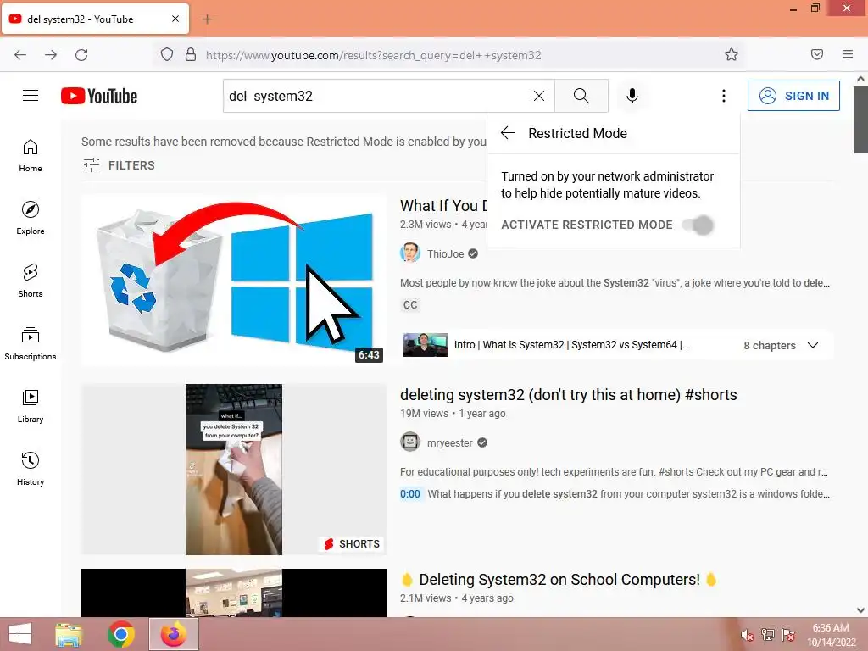
Task: Open the FILTERS options
Action: [119, 165]
